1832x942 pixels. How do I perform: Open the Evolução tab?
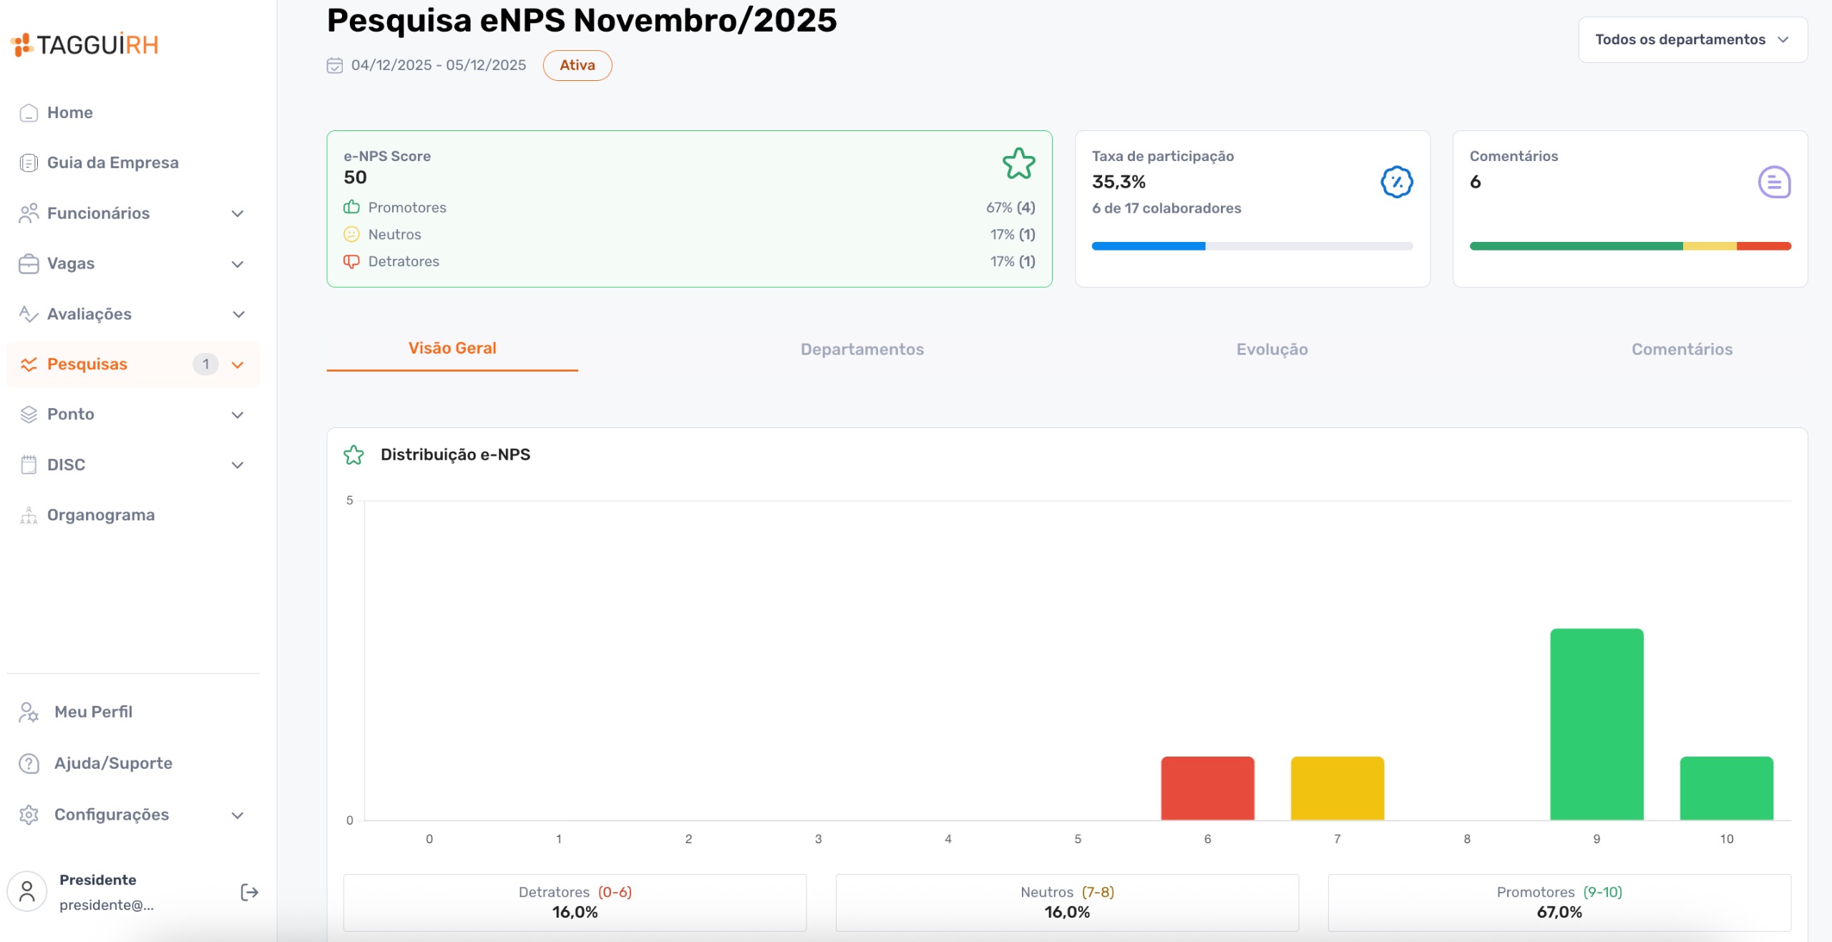coord(1272,349)
